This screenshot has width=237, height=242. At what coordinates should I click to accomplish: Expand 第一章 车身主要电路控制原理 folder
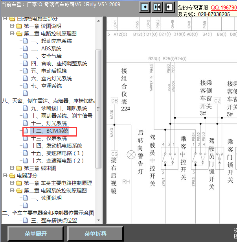click(x=12, y=183)
